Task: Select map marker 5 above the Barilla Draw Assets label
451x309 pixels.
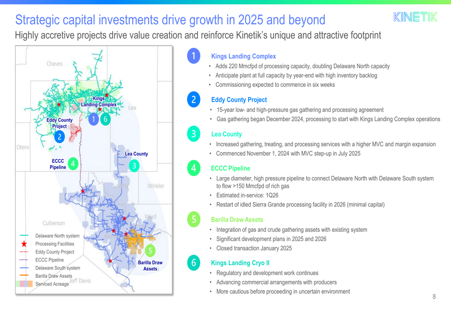Action: point(150,251)
